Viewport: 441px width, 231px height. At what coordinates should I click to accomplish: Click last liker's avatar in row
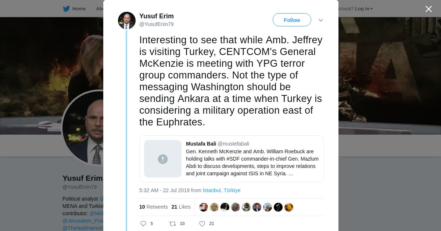click(289, 207)
